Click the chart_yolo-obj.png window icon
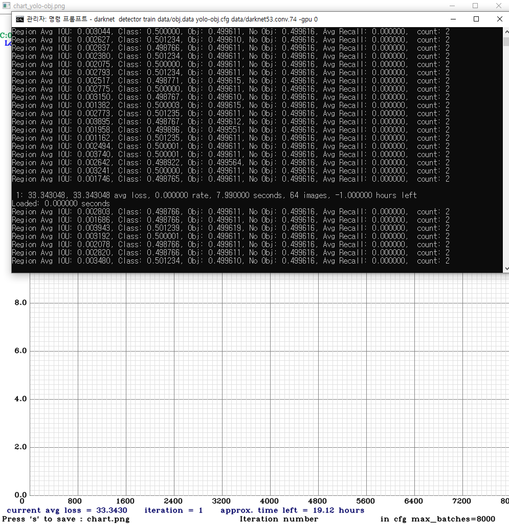This screenshot has height=525, width=509. tap(6, 6)
